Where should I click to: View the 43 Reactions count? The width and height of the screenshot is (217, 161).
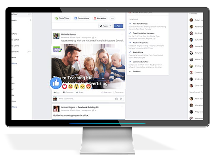pyautogui.click(x=106, y=92)
